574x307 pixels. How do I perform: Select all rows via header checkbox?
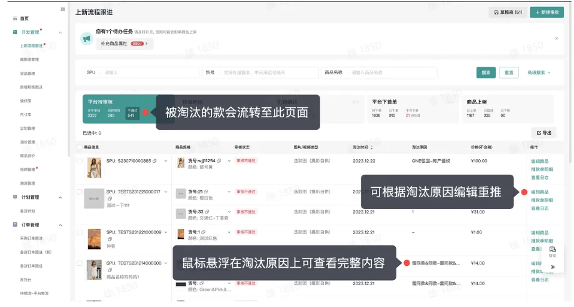point(79,147)
